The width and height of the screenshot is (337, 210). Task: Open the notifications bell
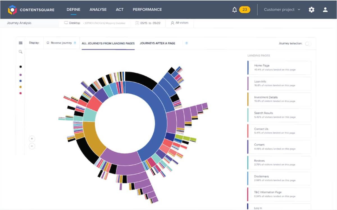(x=234, y=10)
